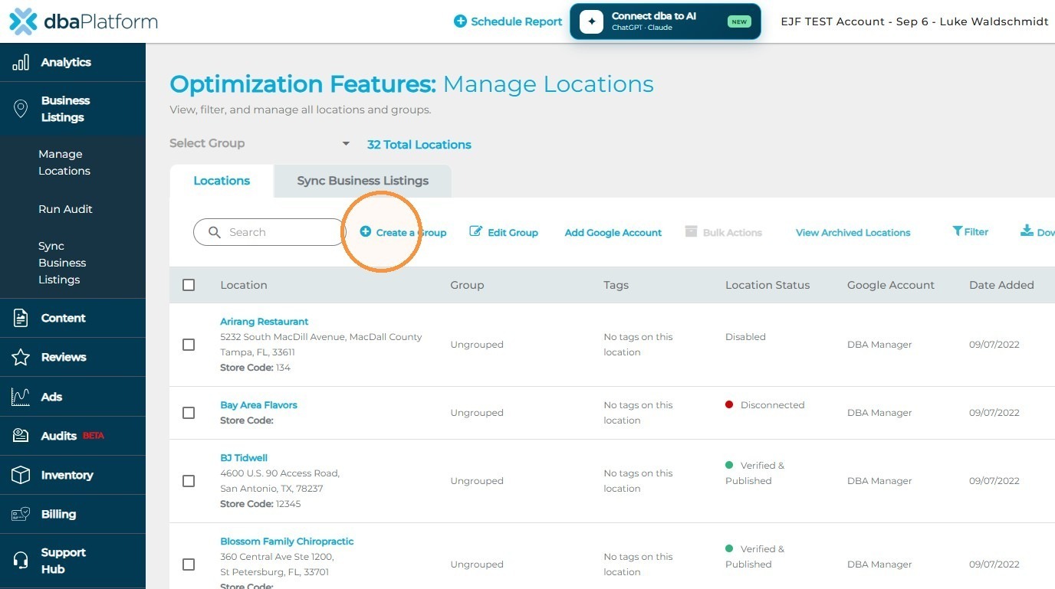1055x589 pixels.
Task: Click the Add Google Account link
Action: [x=613, y=232]
